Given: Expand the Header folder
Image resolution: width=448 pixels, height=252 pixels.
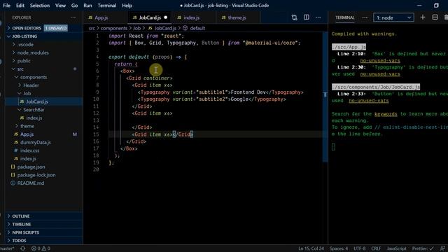Looking at the screenshot, I should (x=31, y=85).
